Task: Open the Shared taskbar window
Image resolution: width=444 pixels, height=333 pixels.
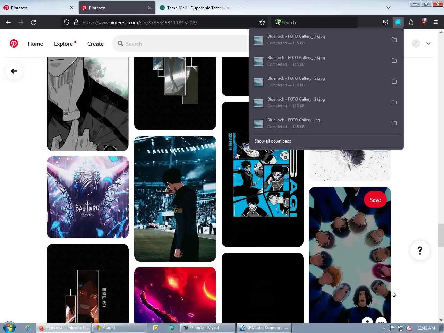Action: pos(120,328)
